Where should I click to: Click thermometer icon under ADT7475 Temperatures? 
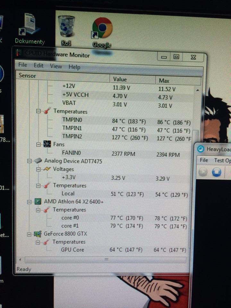pyautogui.click(x=47, y=185)
